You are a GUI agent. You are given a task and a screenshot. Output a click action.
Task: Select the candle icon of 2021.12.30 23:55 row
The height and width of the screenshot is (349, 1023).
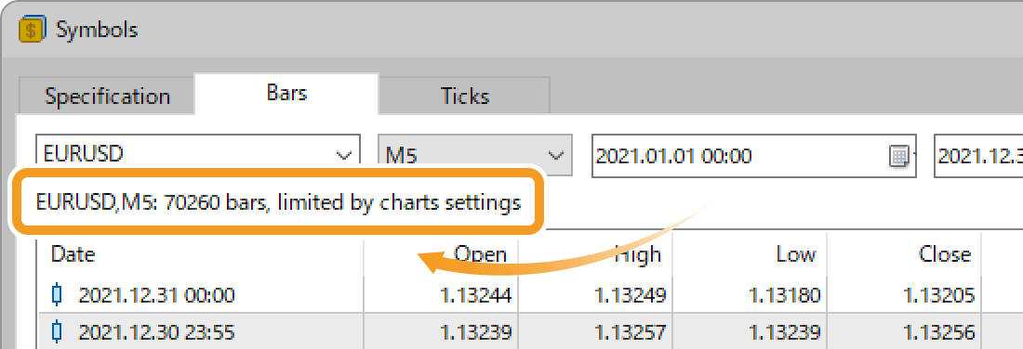(x=57, y=332)
